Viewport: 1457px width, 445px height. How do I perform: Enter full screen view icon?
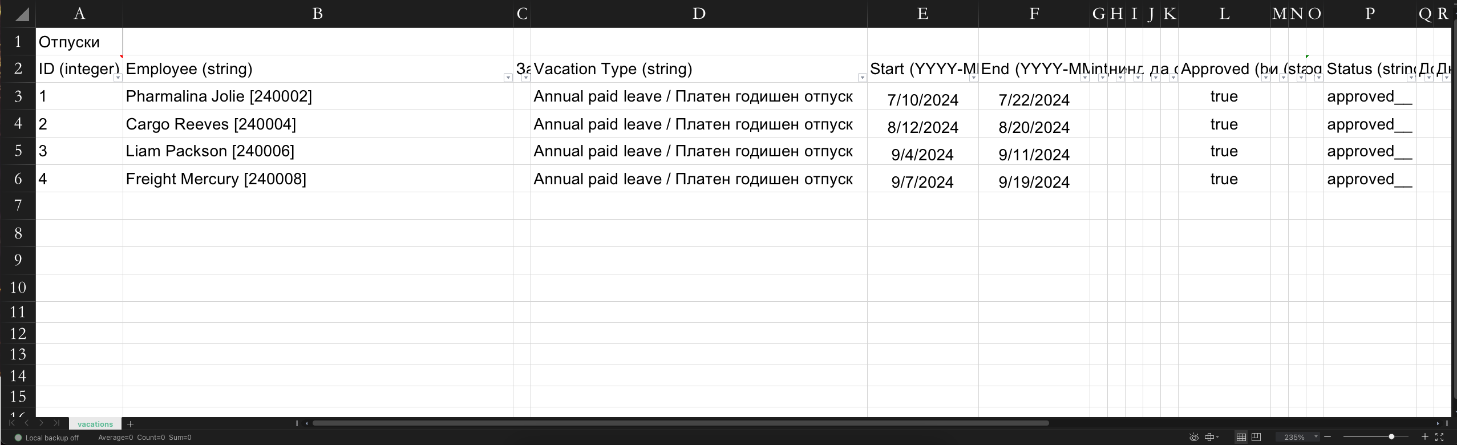pos(1439,437)
